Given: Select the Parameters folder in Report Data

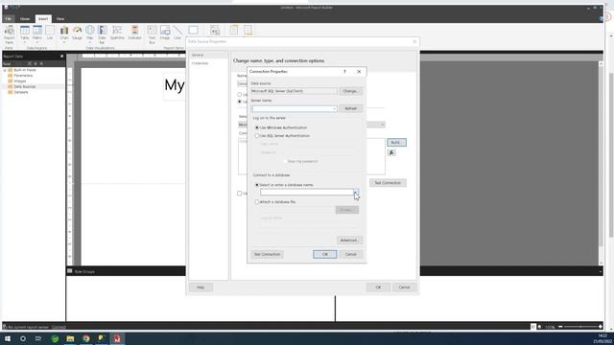Looking at the screenshot, I should [23, 76].
